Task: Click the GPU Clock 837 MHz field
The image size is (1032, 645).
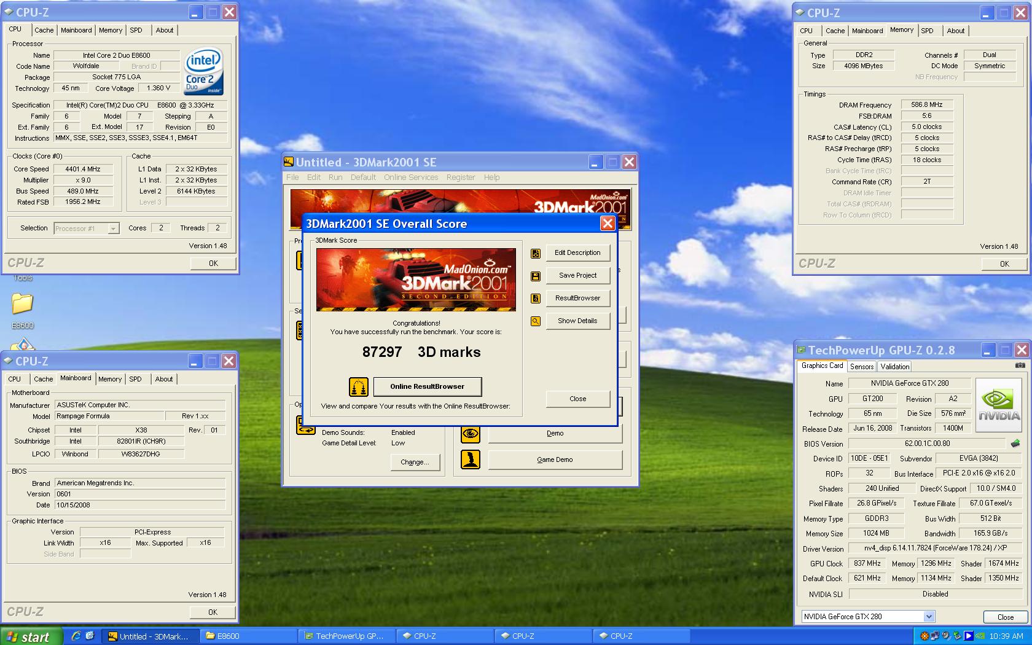Action: (x=867, y=563)
